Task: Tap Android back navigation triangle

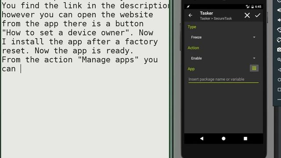Action: click(x=202, y=139)
